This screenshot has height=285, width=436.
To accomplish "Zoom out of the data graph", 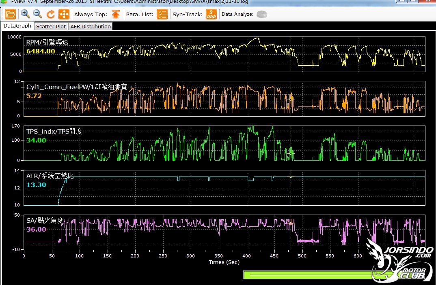I will 37,14.
